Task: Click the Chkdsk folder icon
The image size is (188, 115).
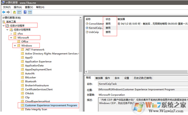Action: coord(22,93)
